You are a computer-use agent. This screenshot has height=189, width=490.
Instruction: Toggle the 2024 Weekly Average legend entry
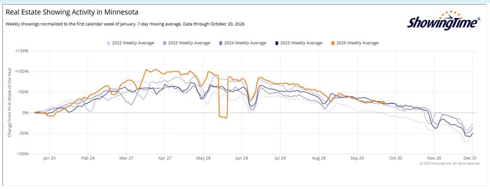coord(243,43)
